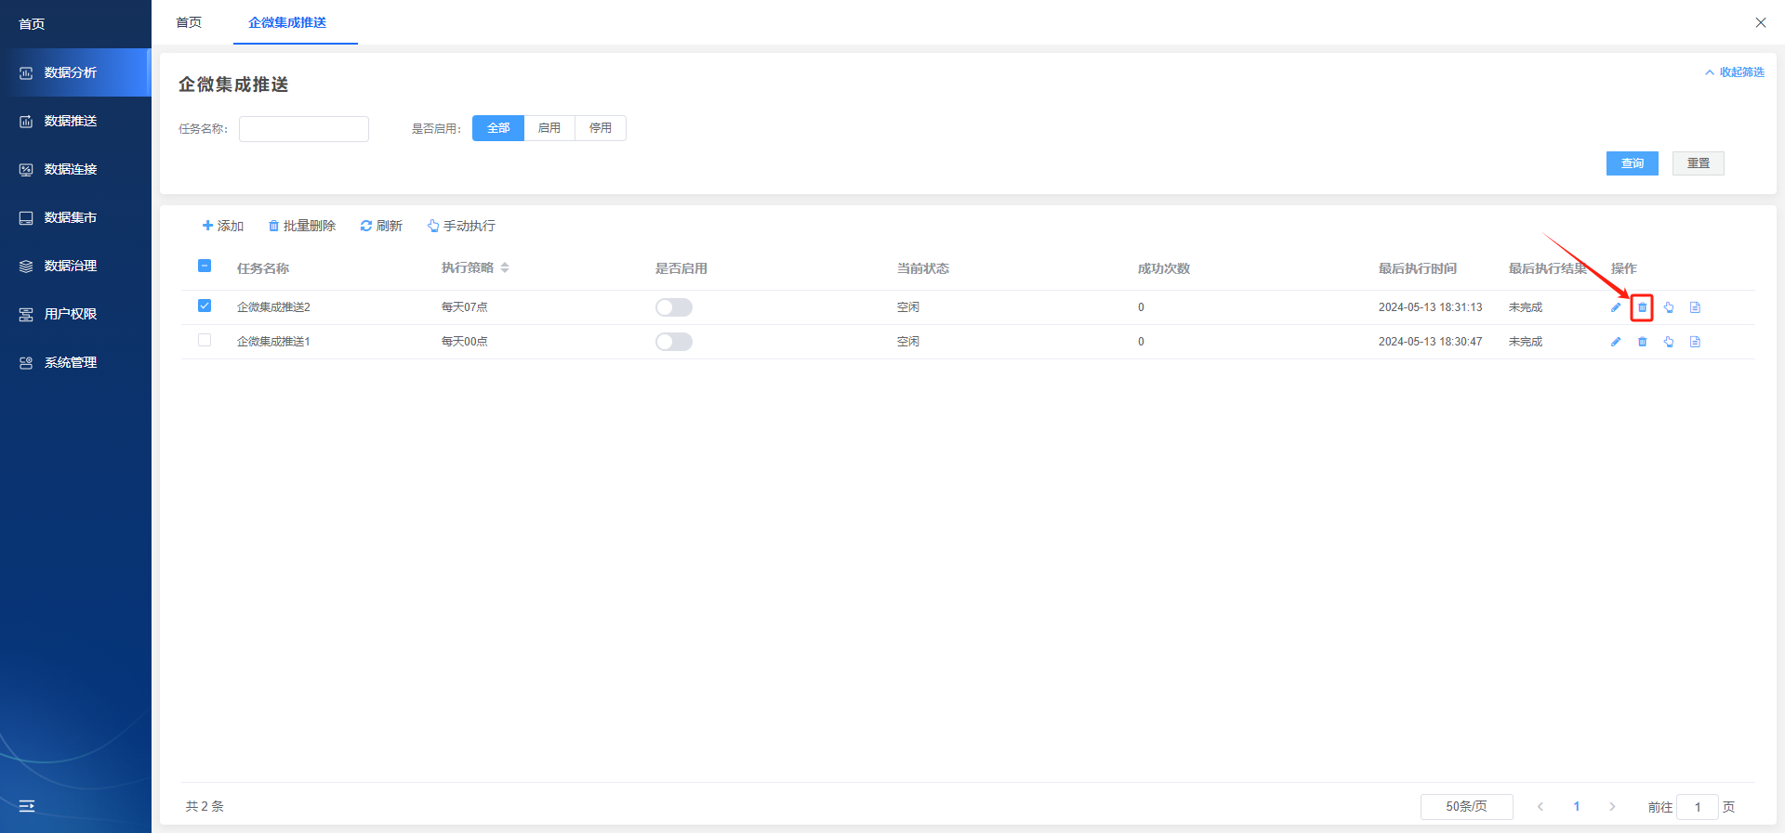Click 批量删除 in the toolbar
Viewport: 1785px width, 833px height.
[x=302, y=226]
